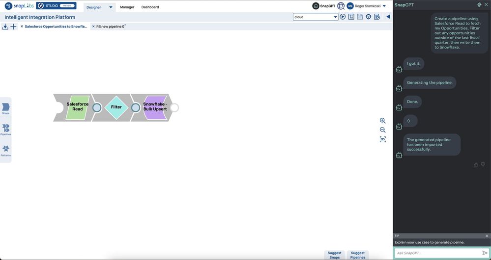Click the SnapLabs logo

point(19,6)
